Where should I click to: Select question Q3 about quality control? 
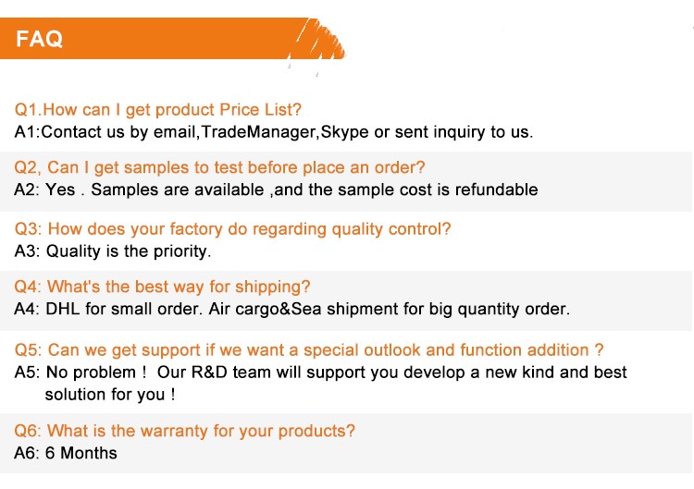point(233,229)
